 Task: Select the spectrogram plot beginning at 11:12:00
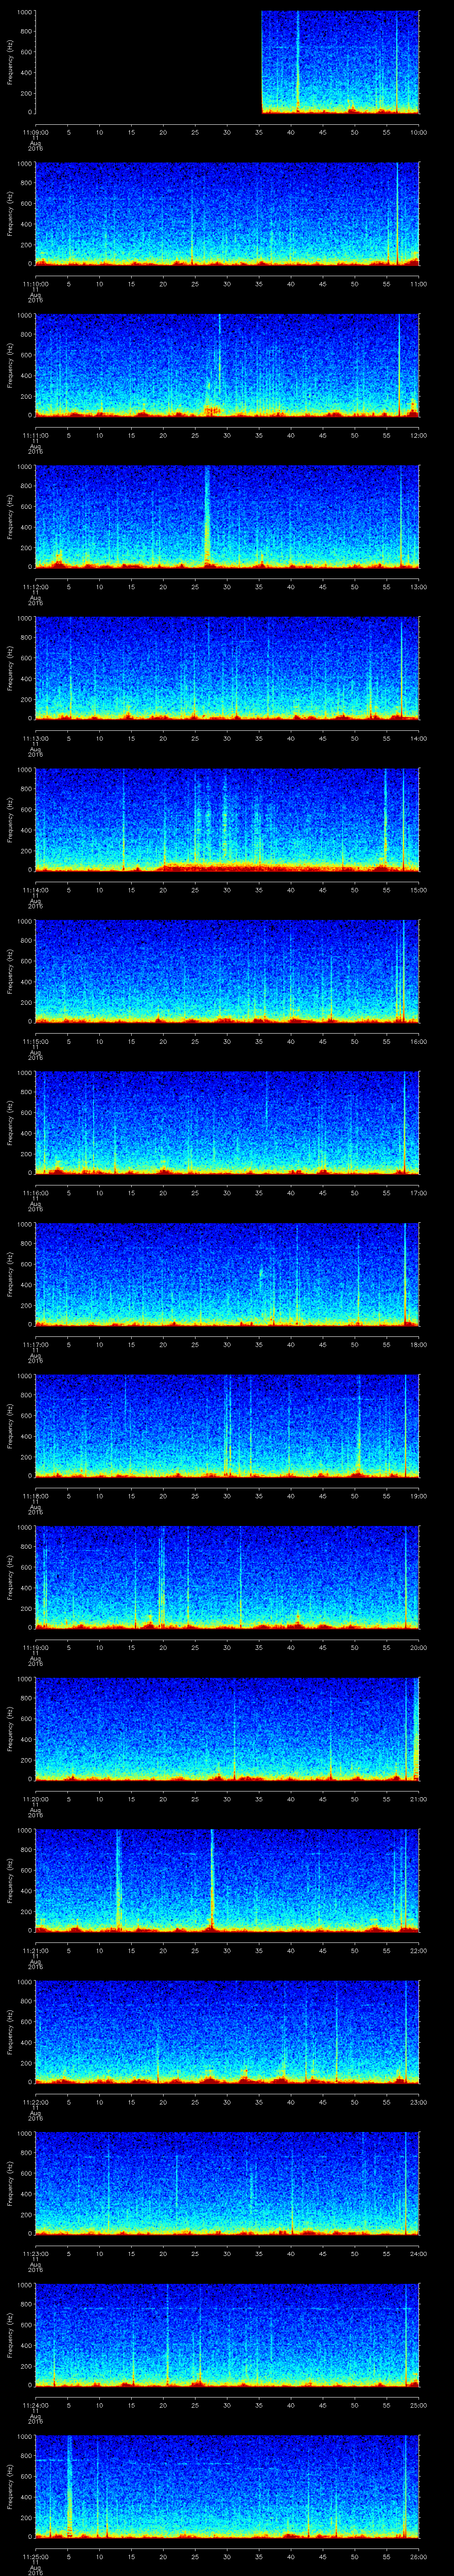227,517
